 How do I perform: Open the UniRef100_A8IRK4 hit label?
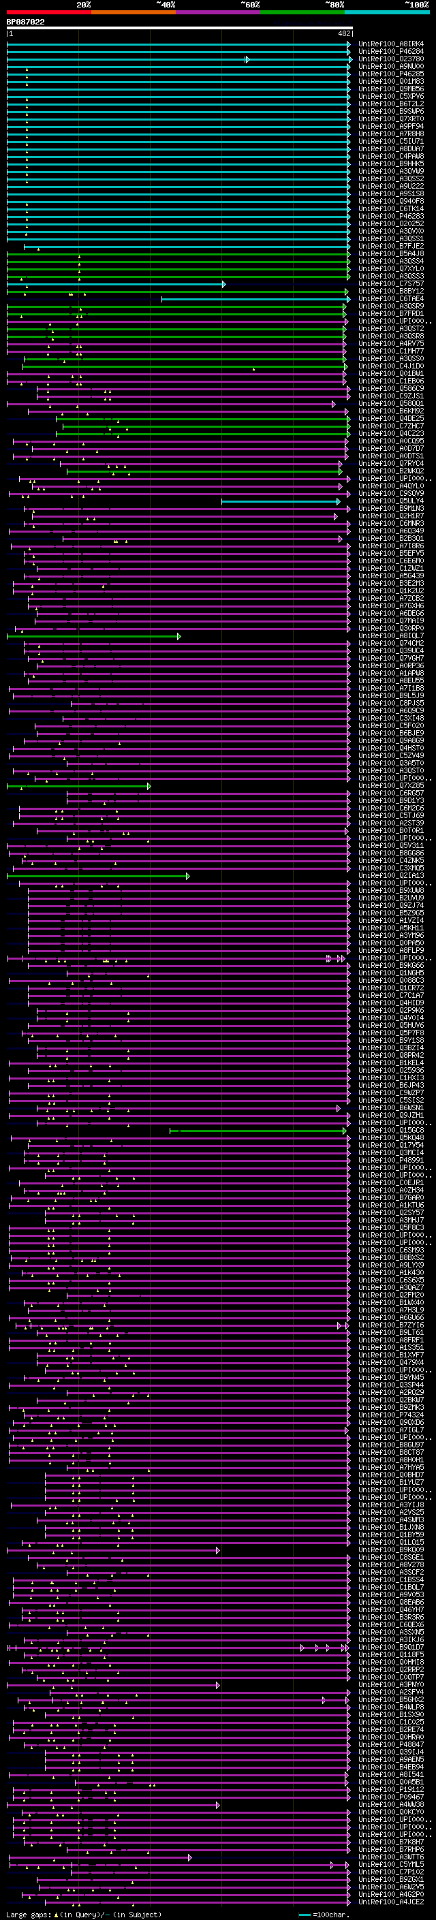390,44
